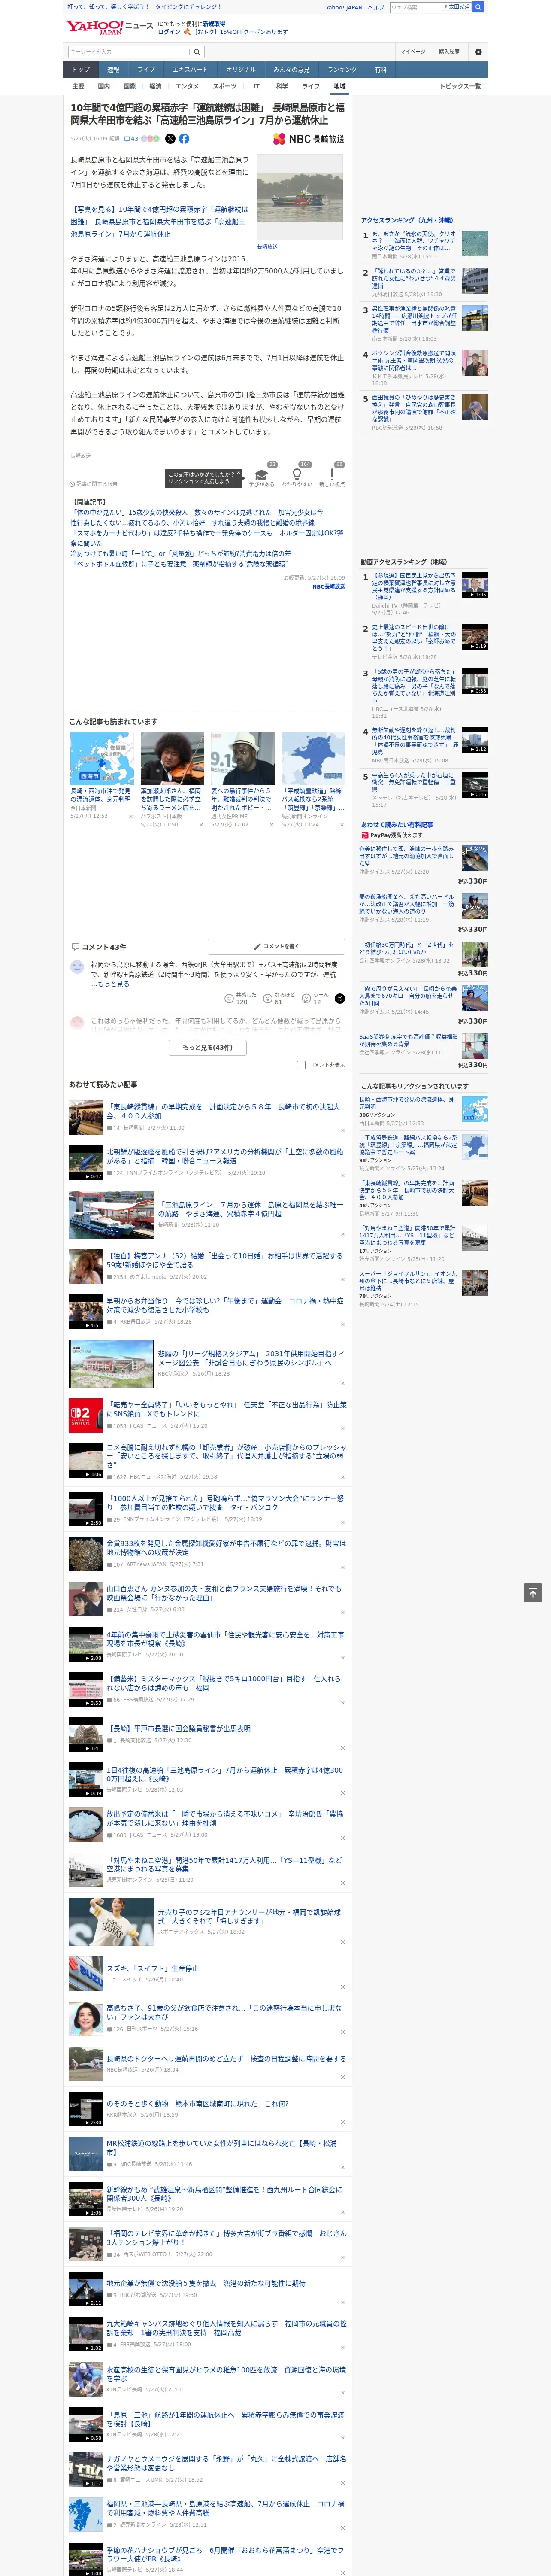The width and height of the screenshot is (551, 2576).
Task: Open video ranking item 2 about 史上最速のスピード出世
Action: [414, 637]
